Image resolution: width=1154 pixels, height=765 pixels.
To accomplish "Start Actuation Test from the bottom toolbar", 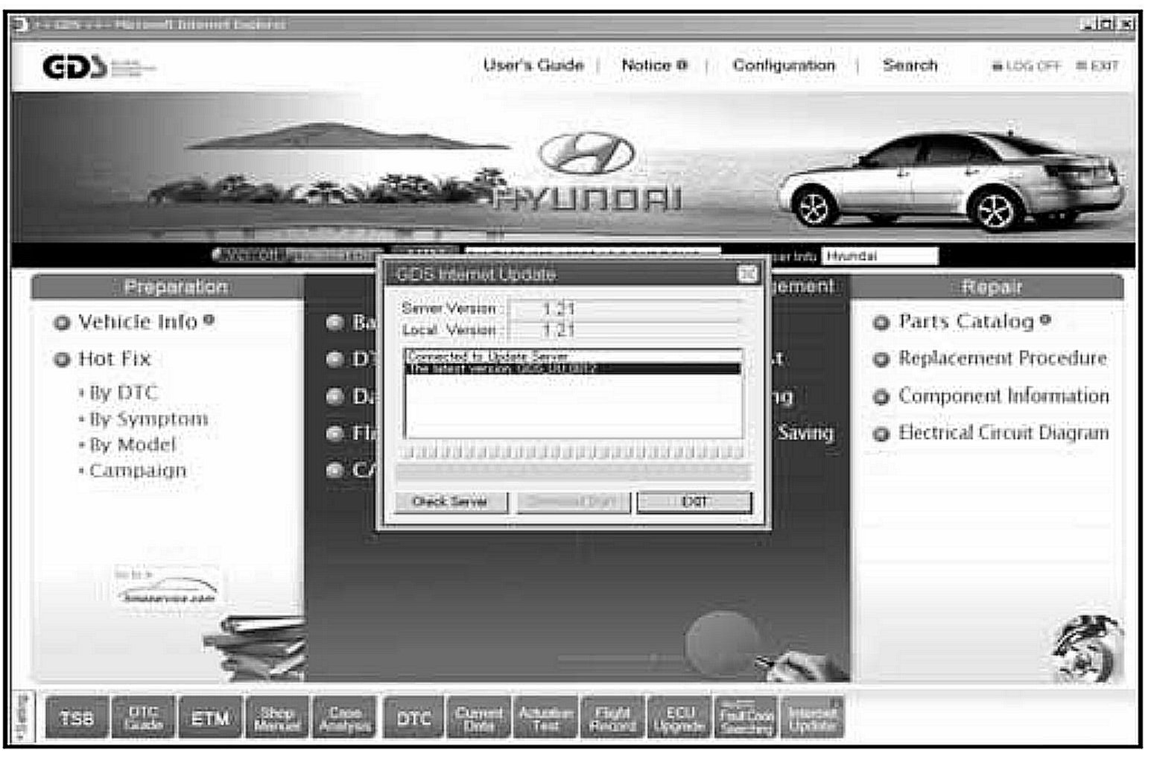I will coord(545,717).
